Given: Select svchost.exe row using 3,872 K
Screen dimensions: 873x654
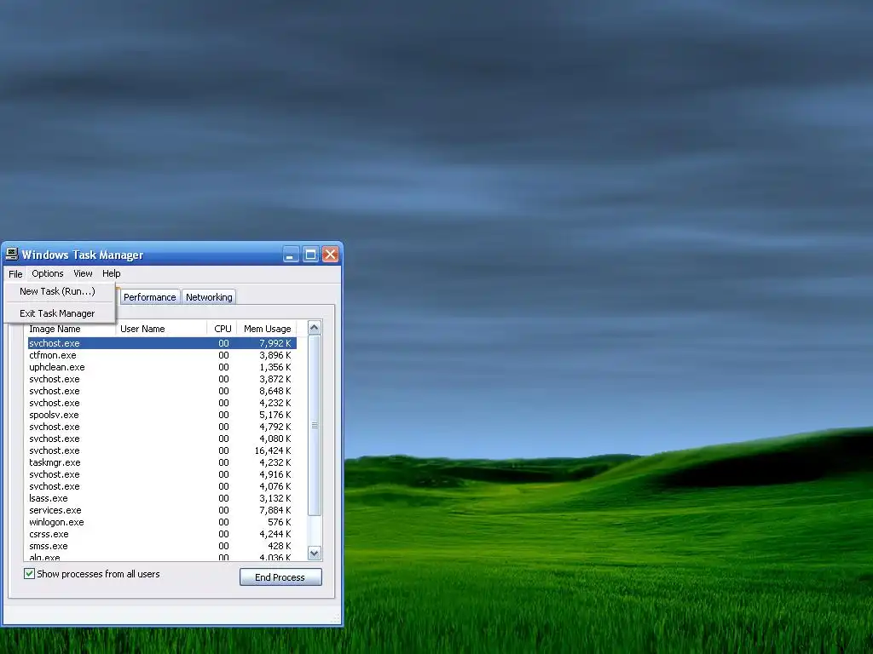Looking at the screenshot, I should click(162, 379).
